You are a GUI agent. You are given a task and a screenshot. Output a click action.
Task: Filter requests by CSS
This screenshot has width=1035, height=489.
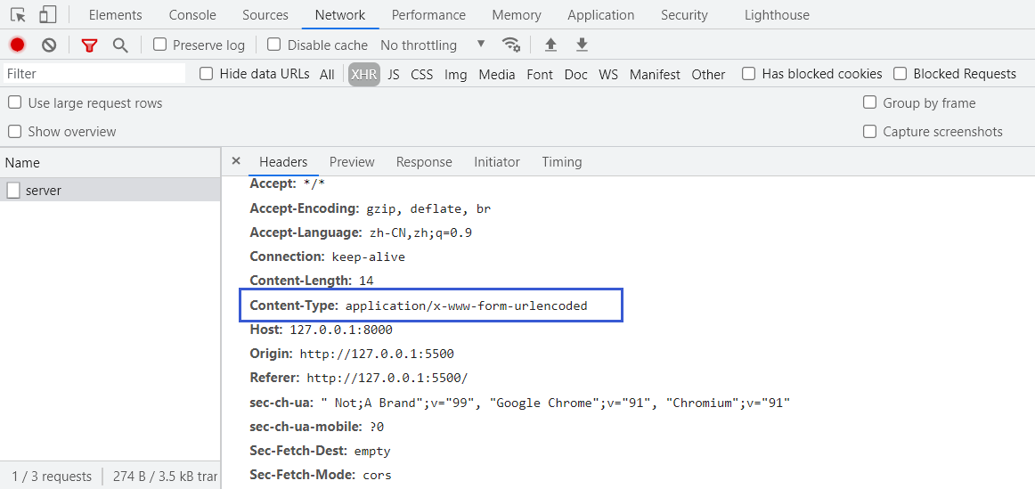(x=422, y=75)
